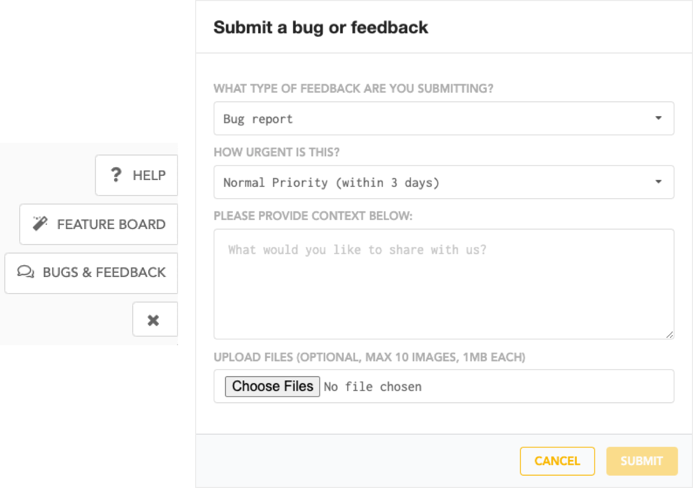Click the 'Submit a bug or feedback' title
This screenshot has width=693, height=488.
(x=321, y=27)
